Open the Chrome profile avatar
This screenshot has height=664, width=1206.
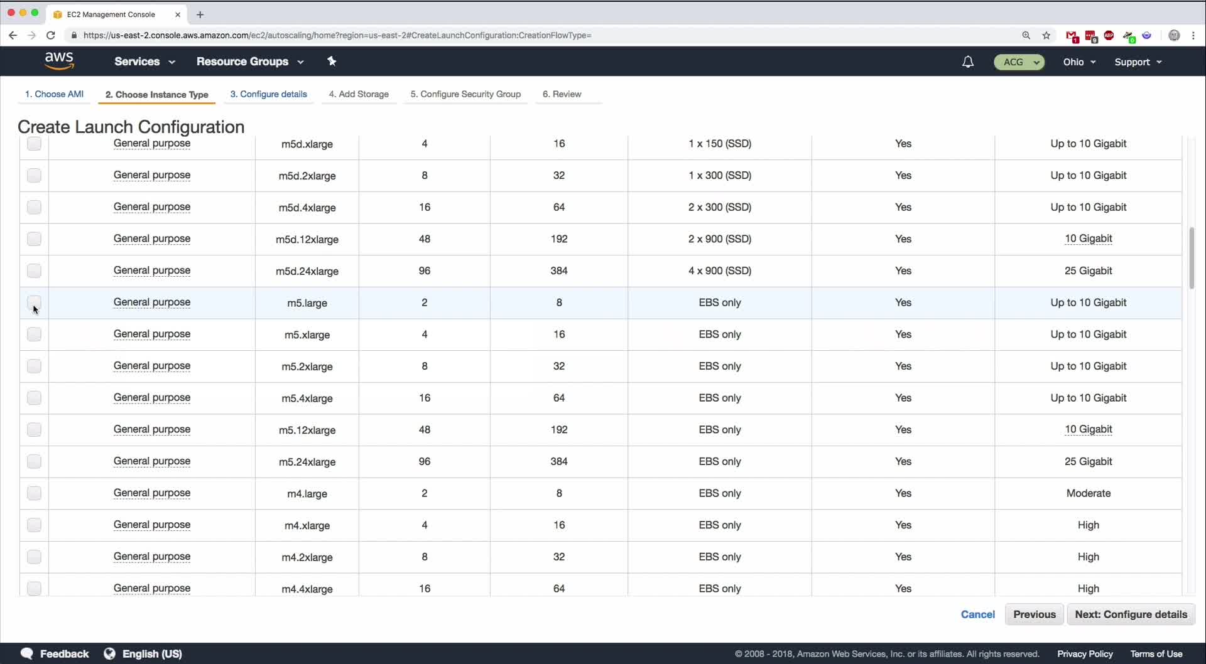[1174, 35]
